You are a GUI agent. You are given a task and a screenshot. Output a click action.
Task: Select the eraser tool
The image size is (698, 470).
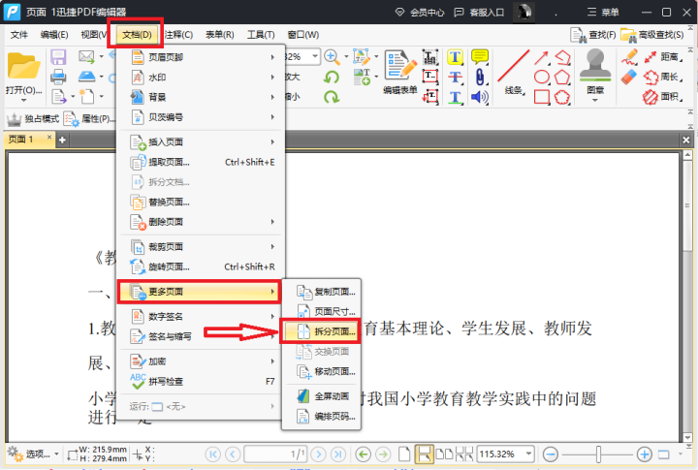coord(629,77)
